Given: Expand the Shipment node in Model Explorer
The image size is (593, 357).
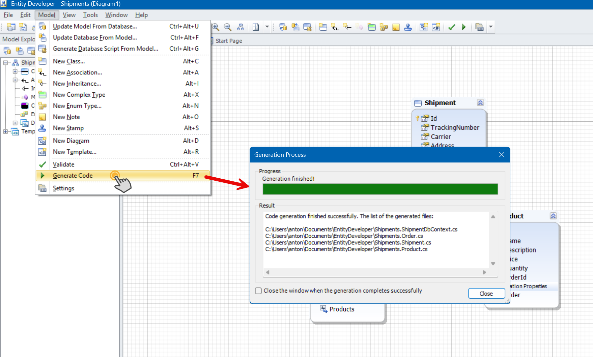Looking at the screenshot, I should [5, 62].
